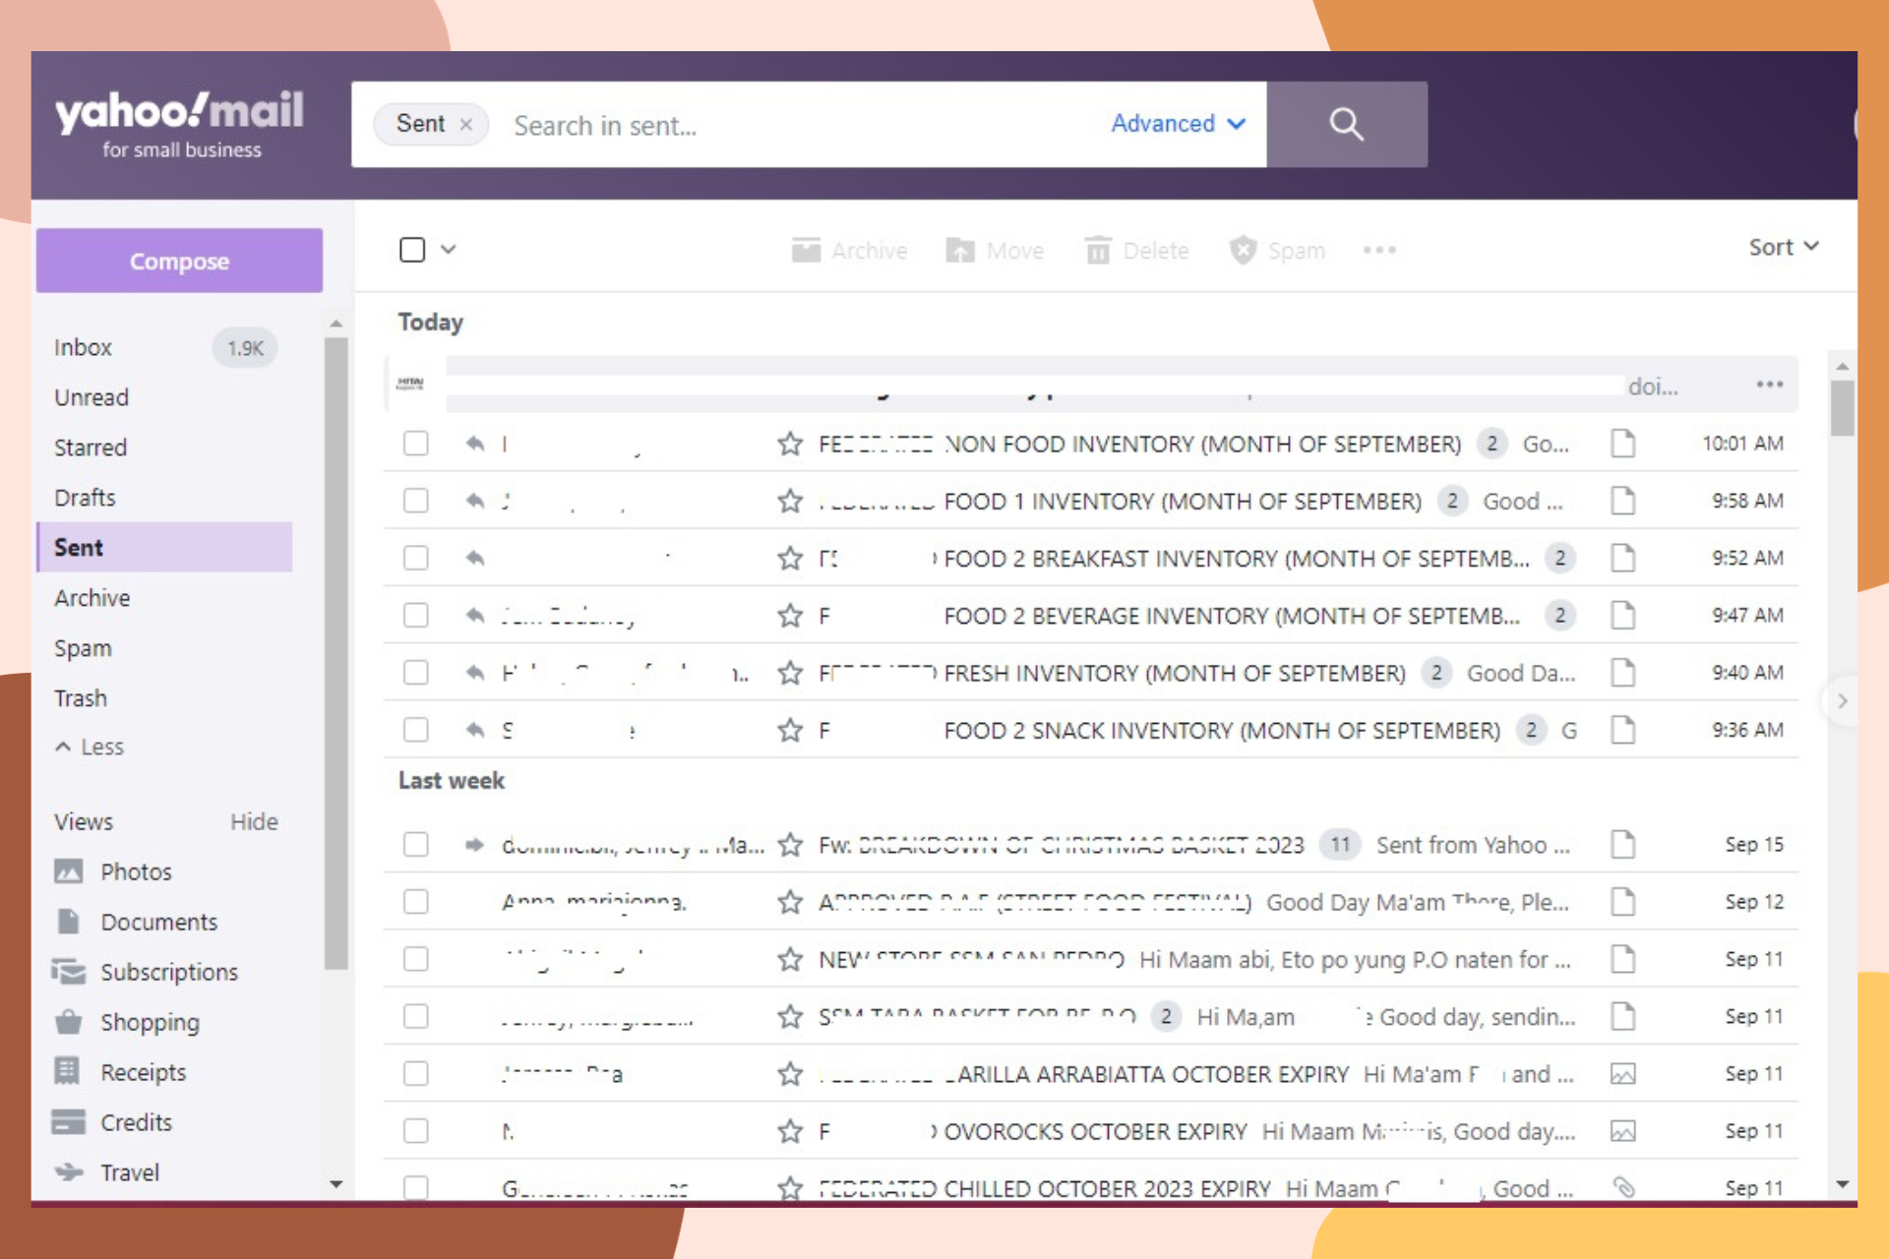Screen dimensions: 1889x1259
Task: Open more actions three-dot toolbar menu
Action: click(x=1378, y=251)
